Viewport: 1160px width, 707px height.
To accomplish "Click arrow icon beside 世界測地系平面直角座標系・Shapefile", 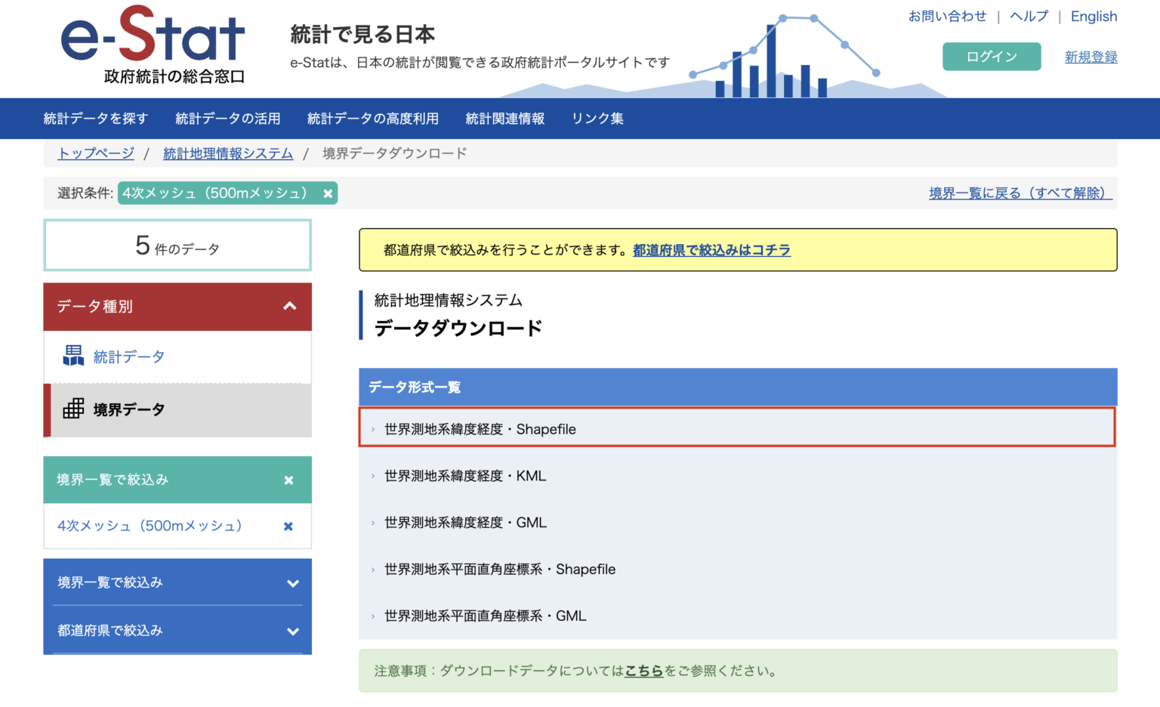I will [x=372, y=570].
